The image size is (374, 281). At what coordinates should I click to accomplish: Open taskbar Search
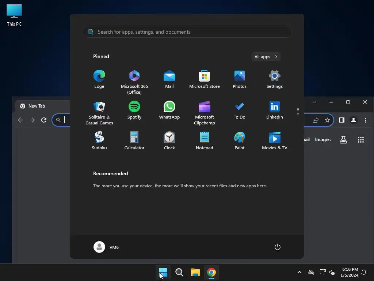(179, 272)
